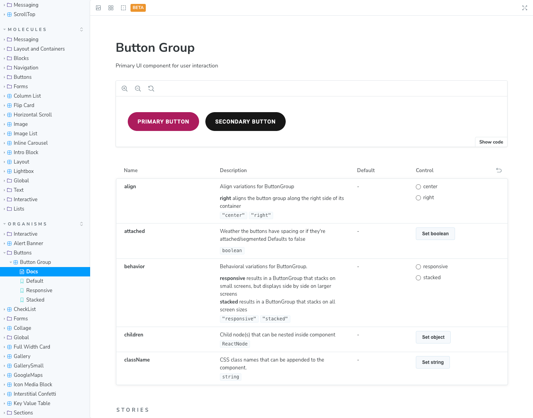Click the orange BETA badge

[x=138, y=7]
